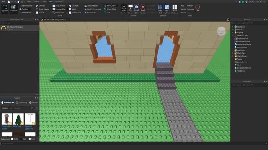Toggle the Team Create ribbon button
268x150 pixels.
click(110, 6)
